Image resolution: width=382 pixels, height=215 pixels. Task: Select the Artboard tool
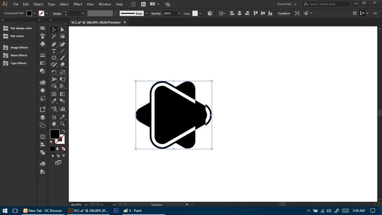(54, 117)
